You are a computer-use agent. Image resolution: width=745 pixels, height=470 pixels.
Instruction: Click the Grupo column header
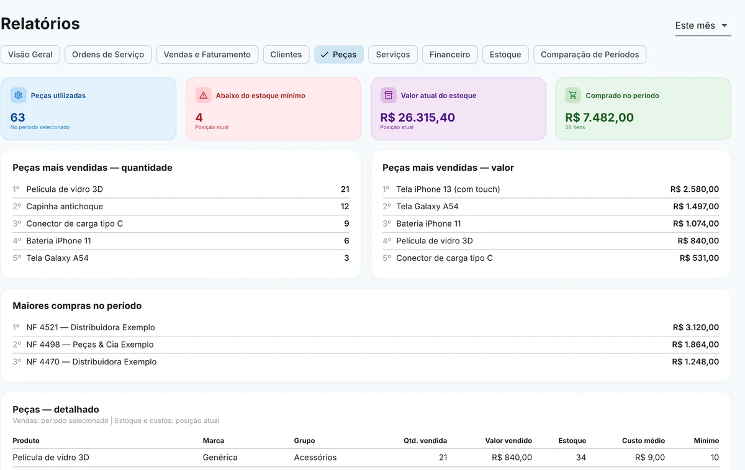304,441
